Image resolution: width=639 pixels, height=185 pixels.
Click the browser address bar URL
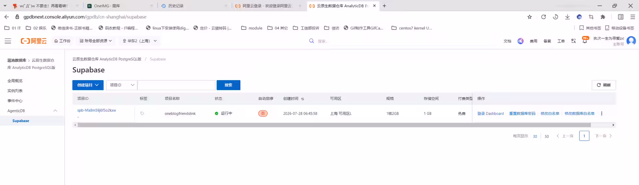[x=85, y=17]
